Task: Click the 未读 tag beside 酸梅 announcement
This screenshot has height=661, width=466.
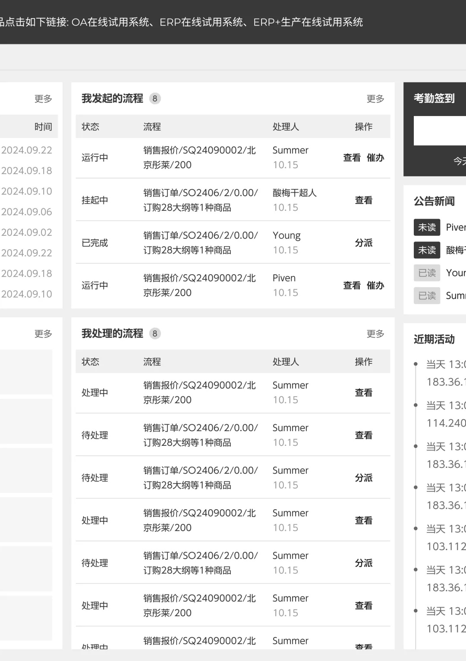Action: 427,250
